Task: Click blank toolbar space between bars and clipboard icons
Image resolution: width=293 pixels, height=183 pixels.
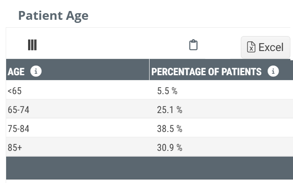Action: pyautogui.click(x=110, y=45)
